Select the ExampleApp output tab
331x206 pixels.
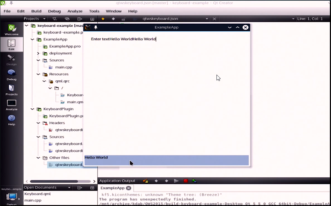(112, 188)
